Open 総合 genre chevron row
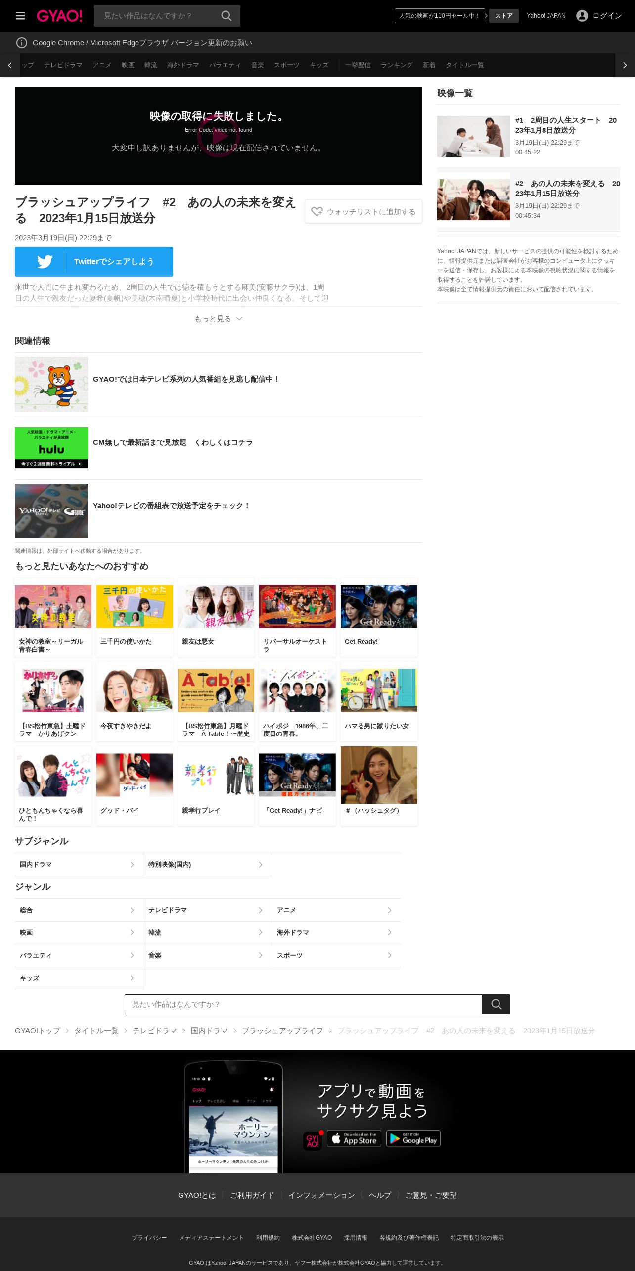 (79, 910)
